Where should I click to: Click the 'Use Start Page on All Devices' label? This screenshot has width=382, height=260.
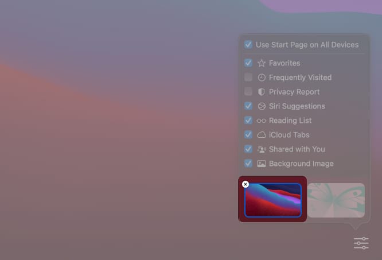pos(307,45)
